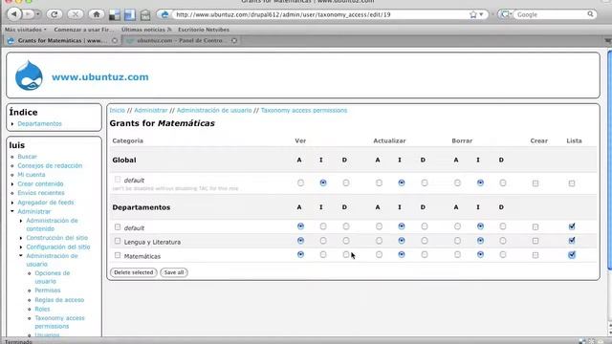Open the Mi cuenta sidebar link
The image size is (612, 344).
click(32, 175)
